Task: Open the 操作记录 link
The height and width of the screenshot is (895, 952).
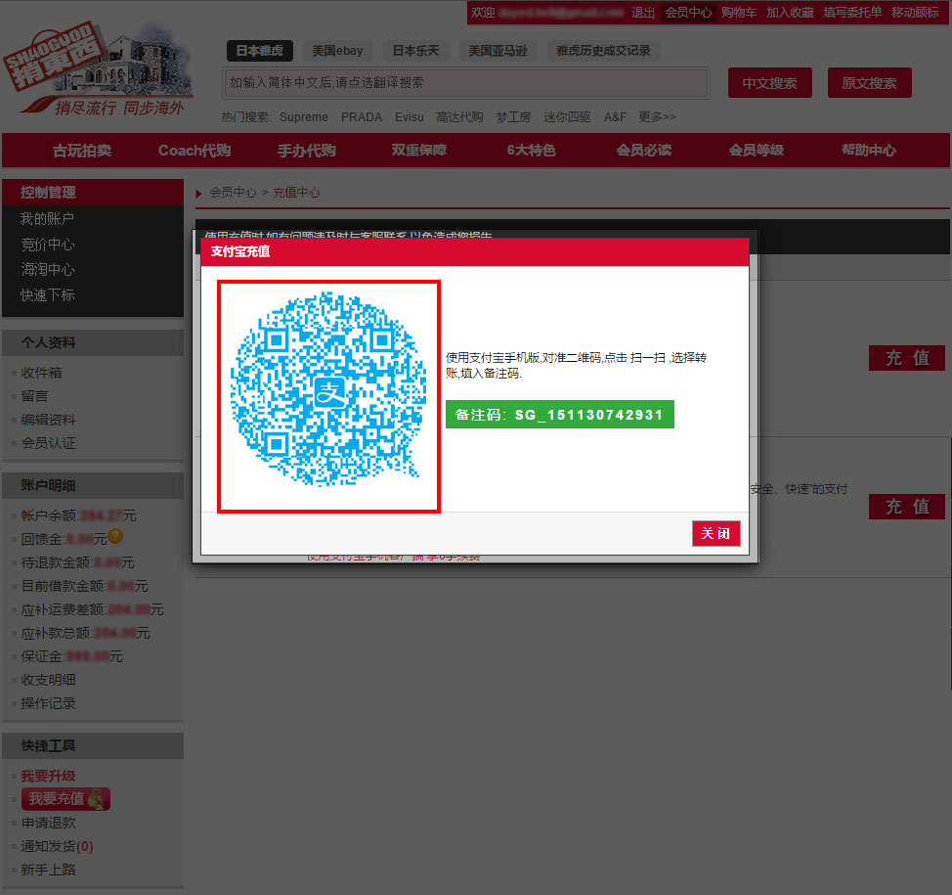Action: (49, 703)
